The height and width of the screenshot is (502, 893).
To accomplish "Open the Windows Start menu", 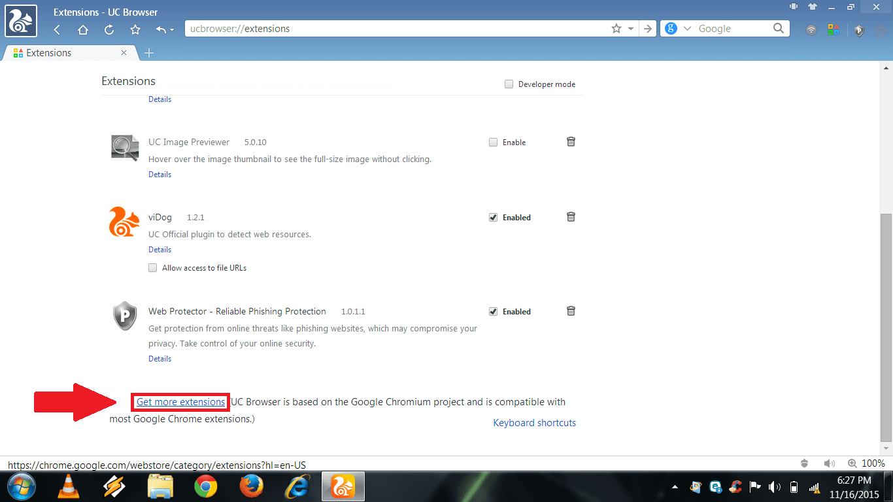I will point(21,487).
